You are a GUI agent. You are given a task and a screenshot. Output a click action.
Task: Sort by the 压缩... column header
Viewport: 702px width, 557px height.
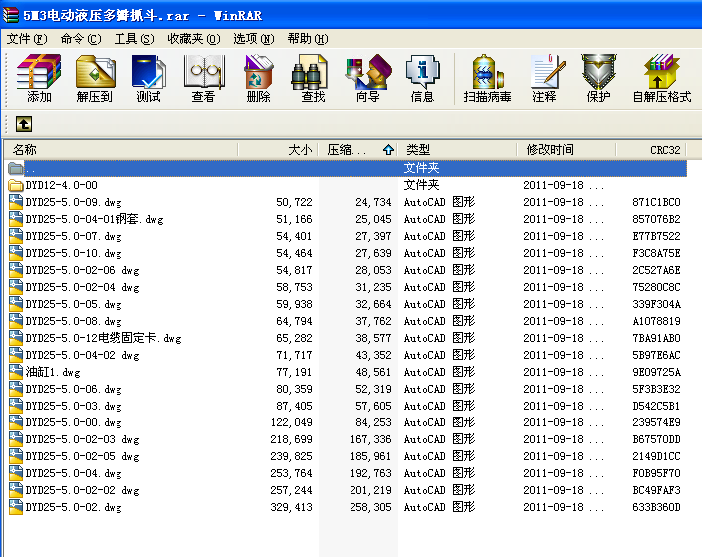[x=357, y=150]
